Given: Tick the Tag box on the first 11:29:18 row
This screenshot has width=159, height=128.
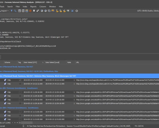Looking at the screenshot, I should point(20,92).
